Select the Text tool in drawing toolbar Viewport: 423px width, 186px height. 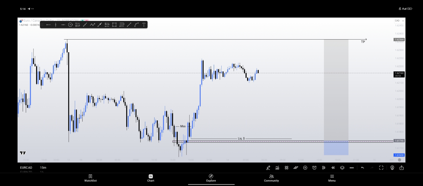144,25
